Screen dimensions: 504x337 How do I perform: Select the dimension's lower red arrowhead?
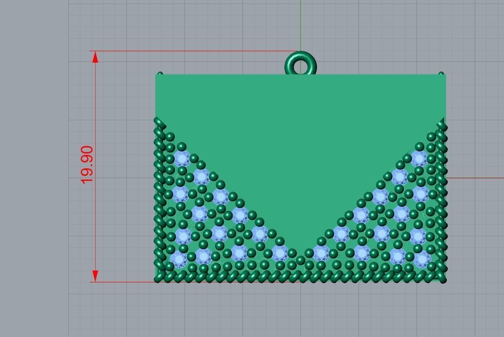click(x=95, y=276)
